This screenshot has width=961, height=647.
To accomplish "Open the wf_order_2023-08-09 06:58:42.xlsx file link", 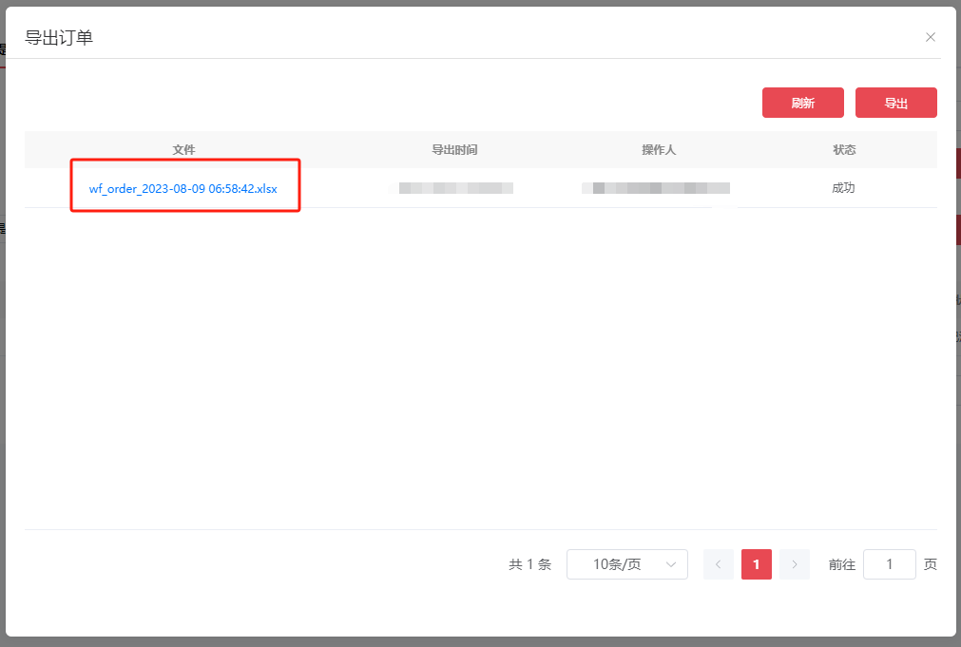I will [x=183, y=188].
